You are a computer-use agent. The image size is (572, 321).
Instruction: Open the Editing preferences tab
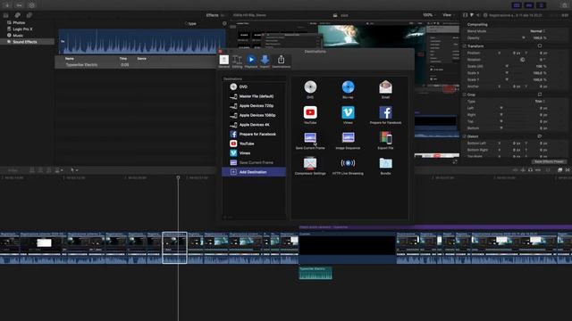237,62
